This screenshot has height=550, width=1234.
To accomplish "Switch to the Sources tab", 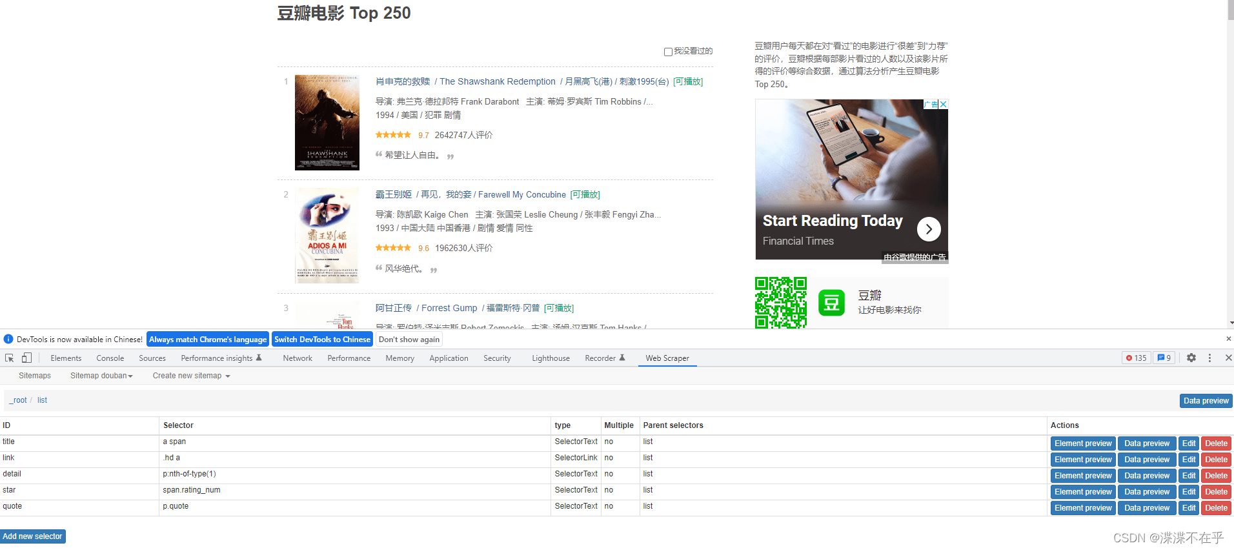I will click(152, 358).
